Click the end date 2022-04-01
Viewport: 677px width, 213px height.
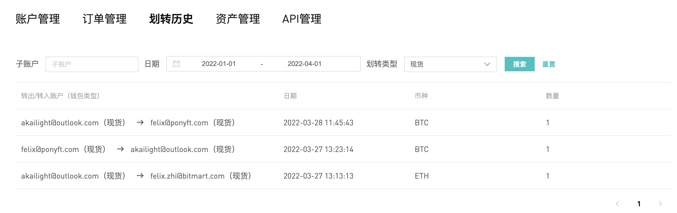tap(304, 64)
